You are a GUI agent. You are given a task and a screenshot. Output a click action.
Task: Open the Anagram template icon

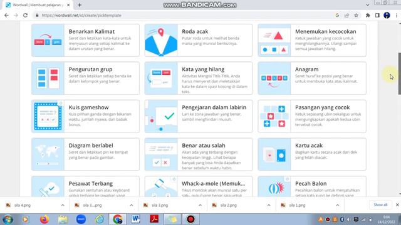point(274,78)
